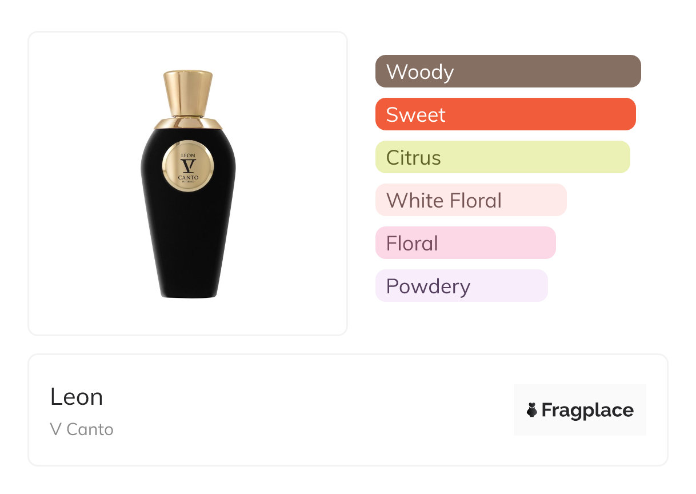The width and height of the screenshot is (696, 494).
Task: Select the lavender Powdery accord bar
Action: 461,286
